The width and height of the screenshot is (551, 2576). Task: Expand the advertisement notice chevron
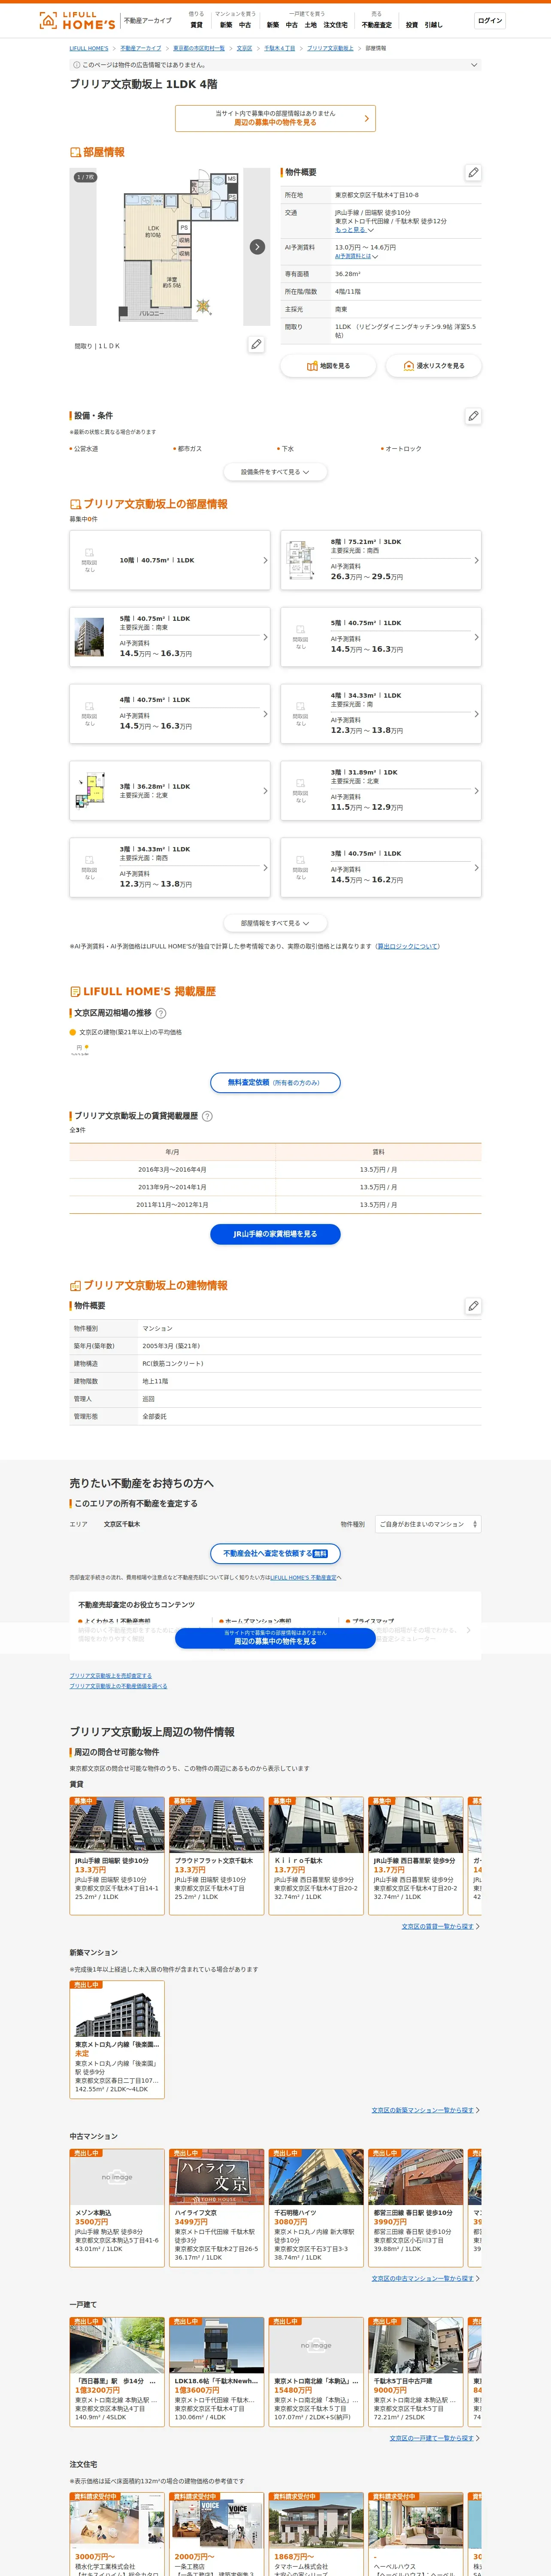pyautogui.click(x=474, y=65)
